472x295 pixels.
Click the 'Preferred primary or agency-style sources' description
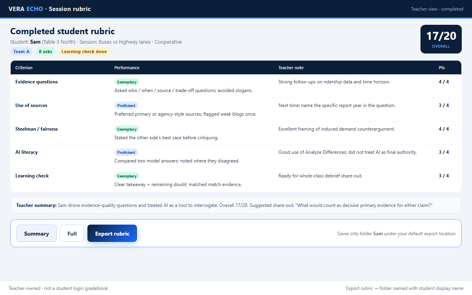coord(185,114)
